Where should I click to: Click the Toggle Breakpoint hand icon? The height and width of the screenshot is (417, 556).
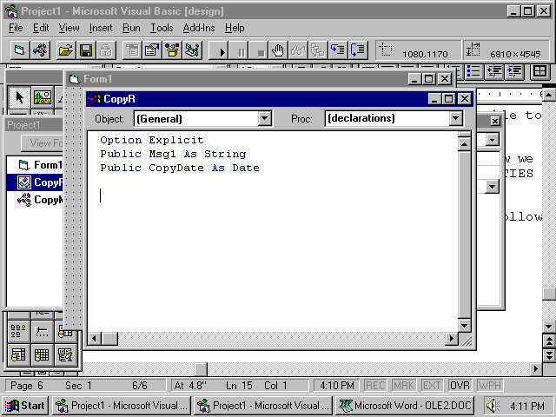277,51
